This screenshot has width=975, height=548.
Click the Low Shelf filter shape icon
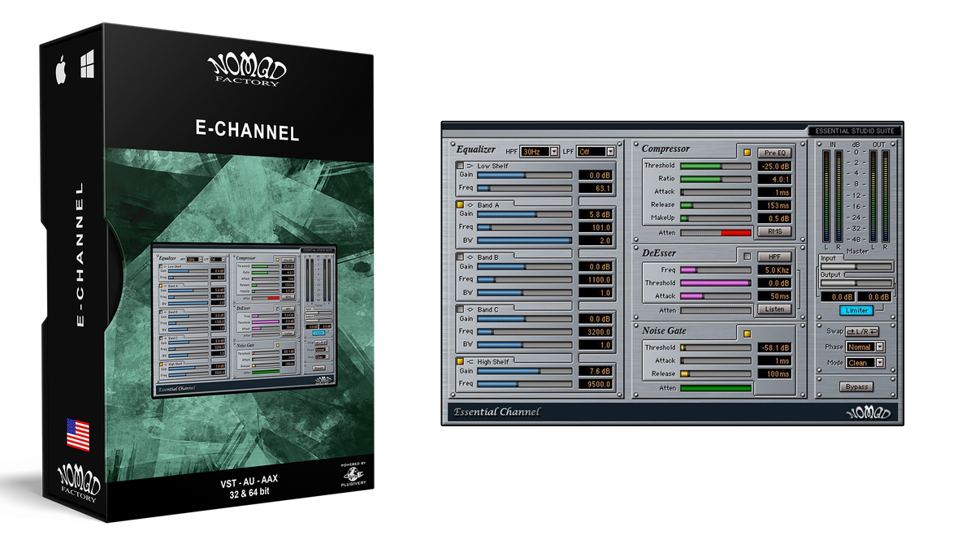coord(470,166)
